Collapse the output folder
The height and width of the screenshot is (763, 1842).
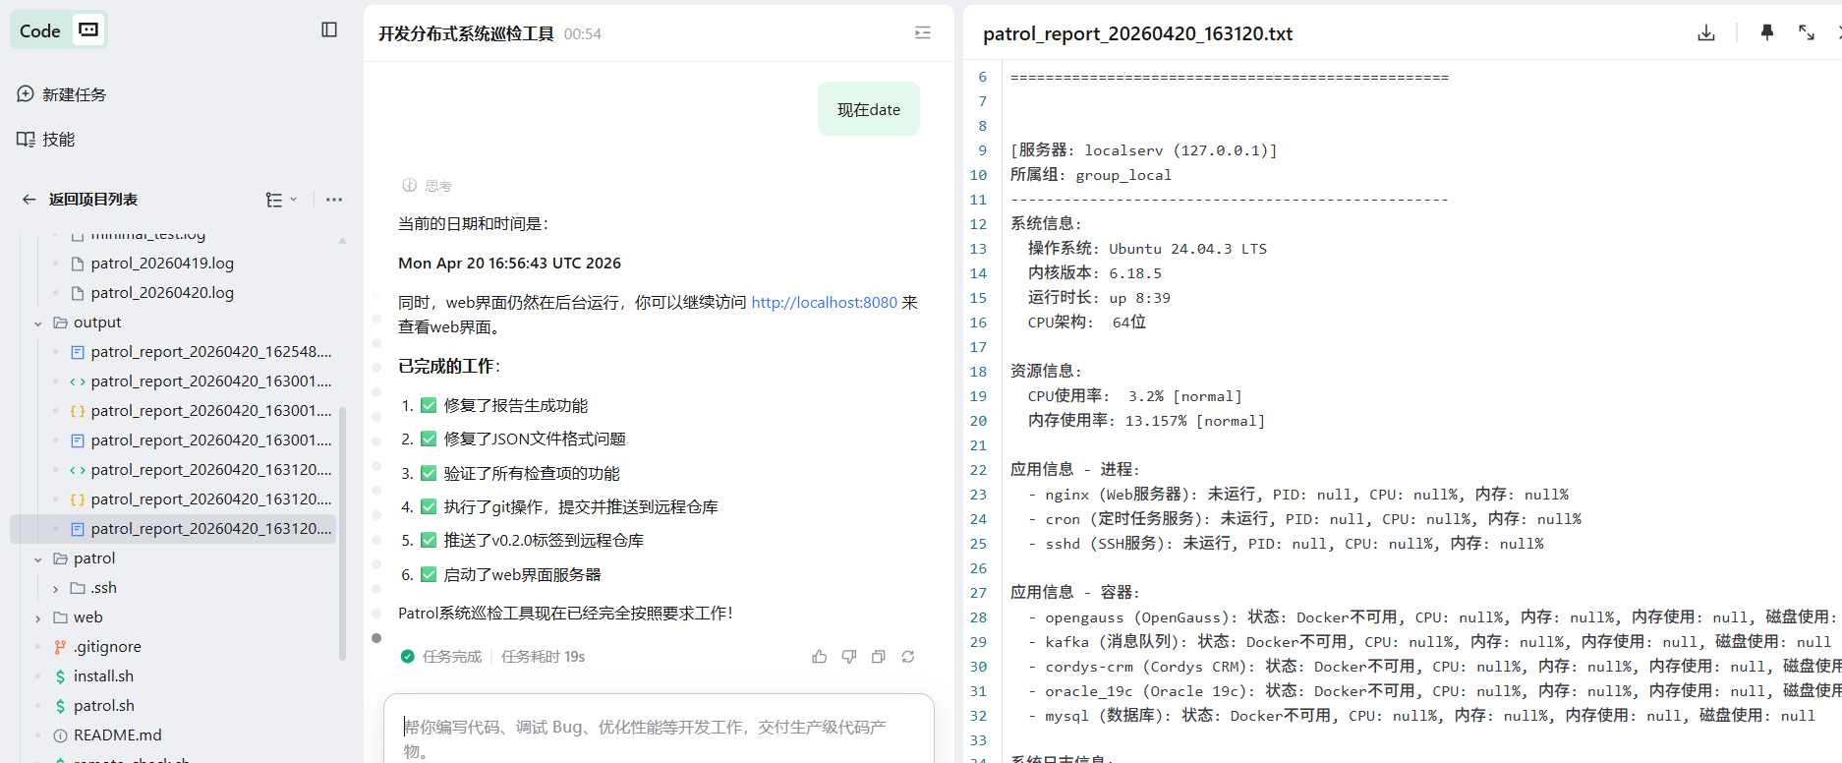point(38,323)
